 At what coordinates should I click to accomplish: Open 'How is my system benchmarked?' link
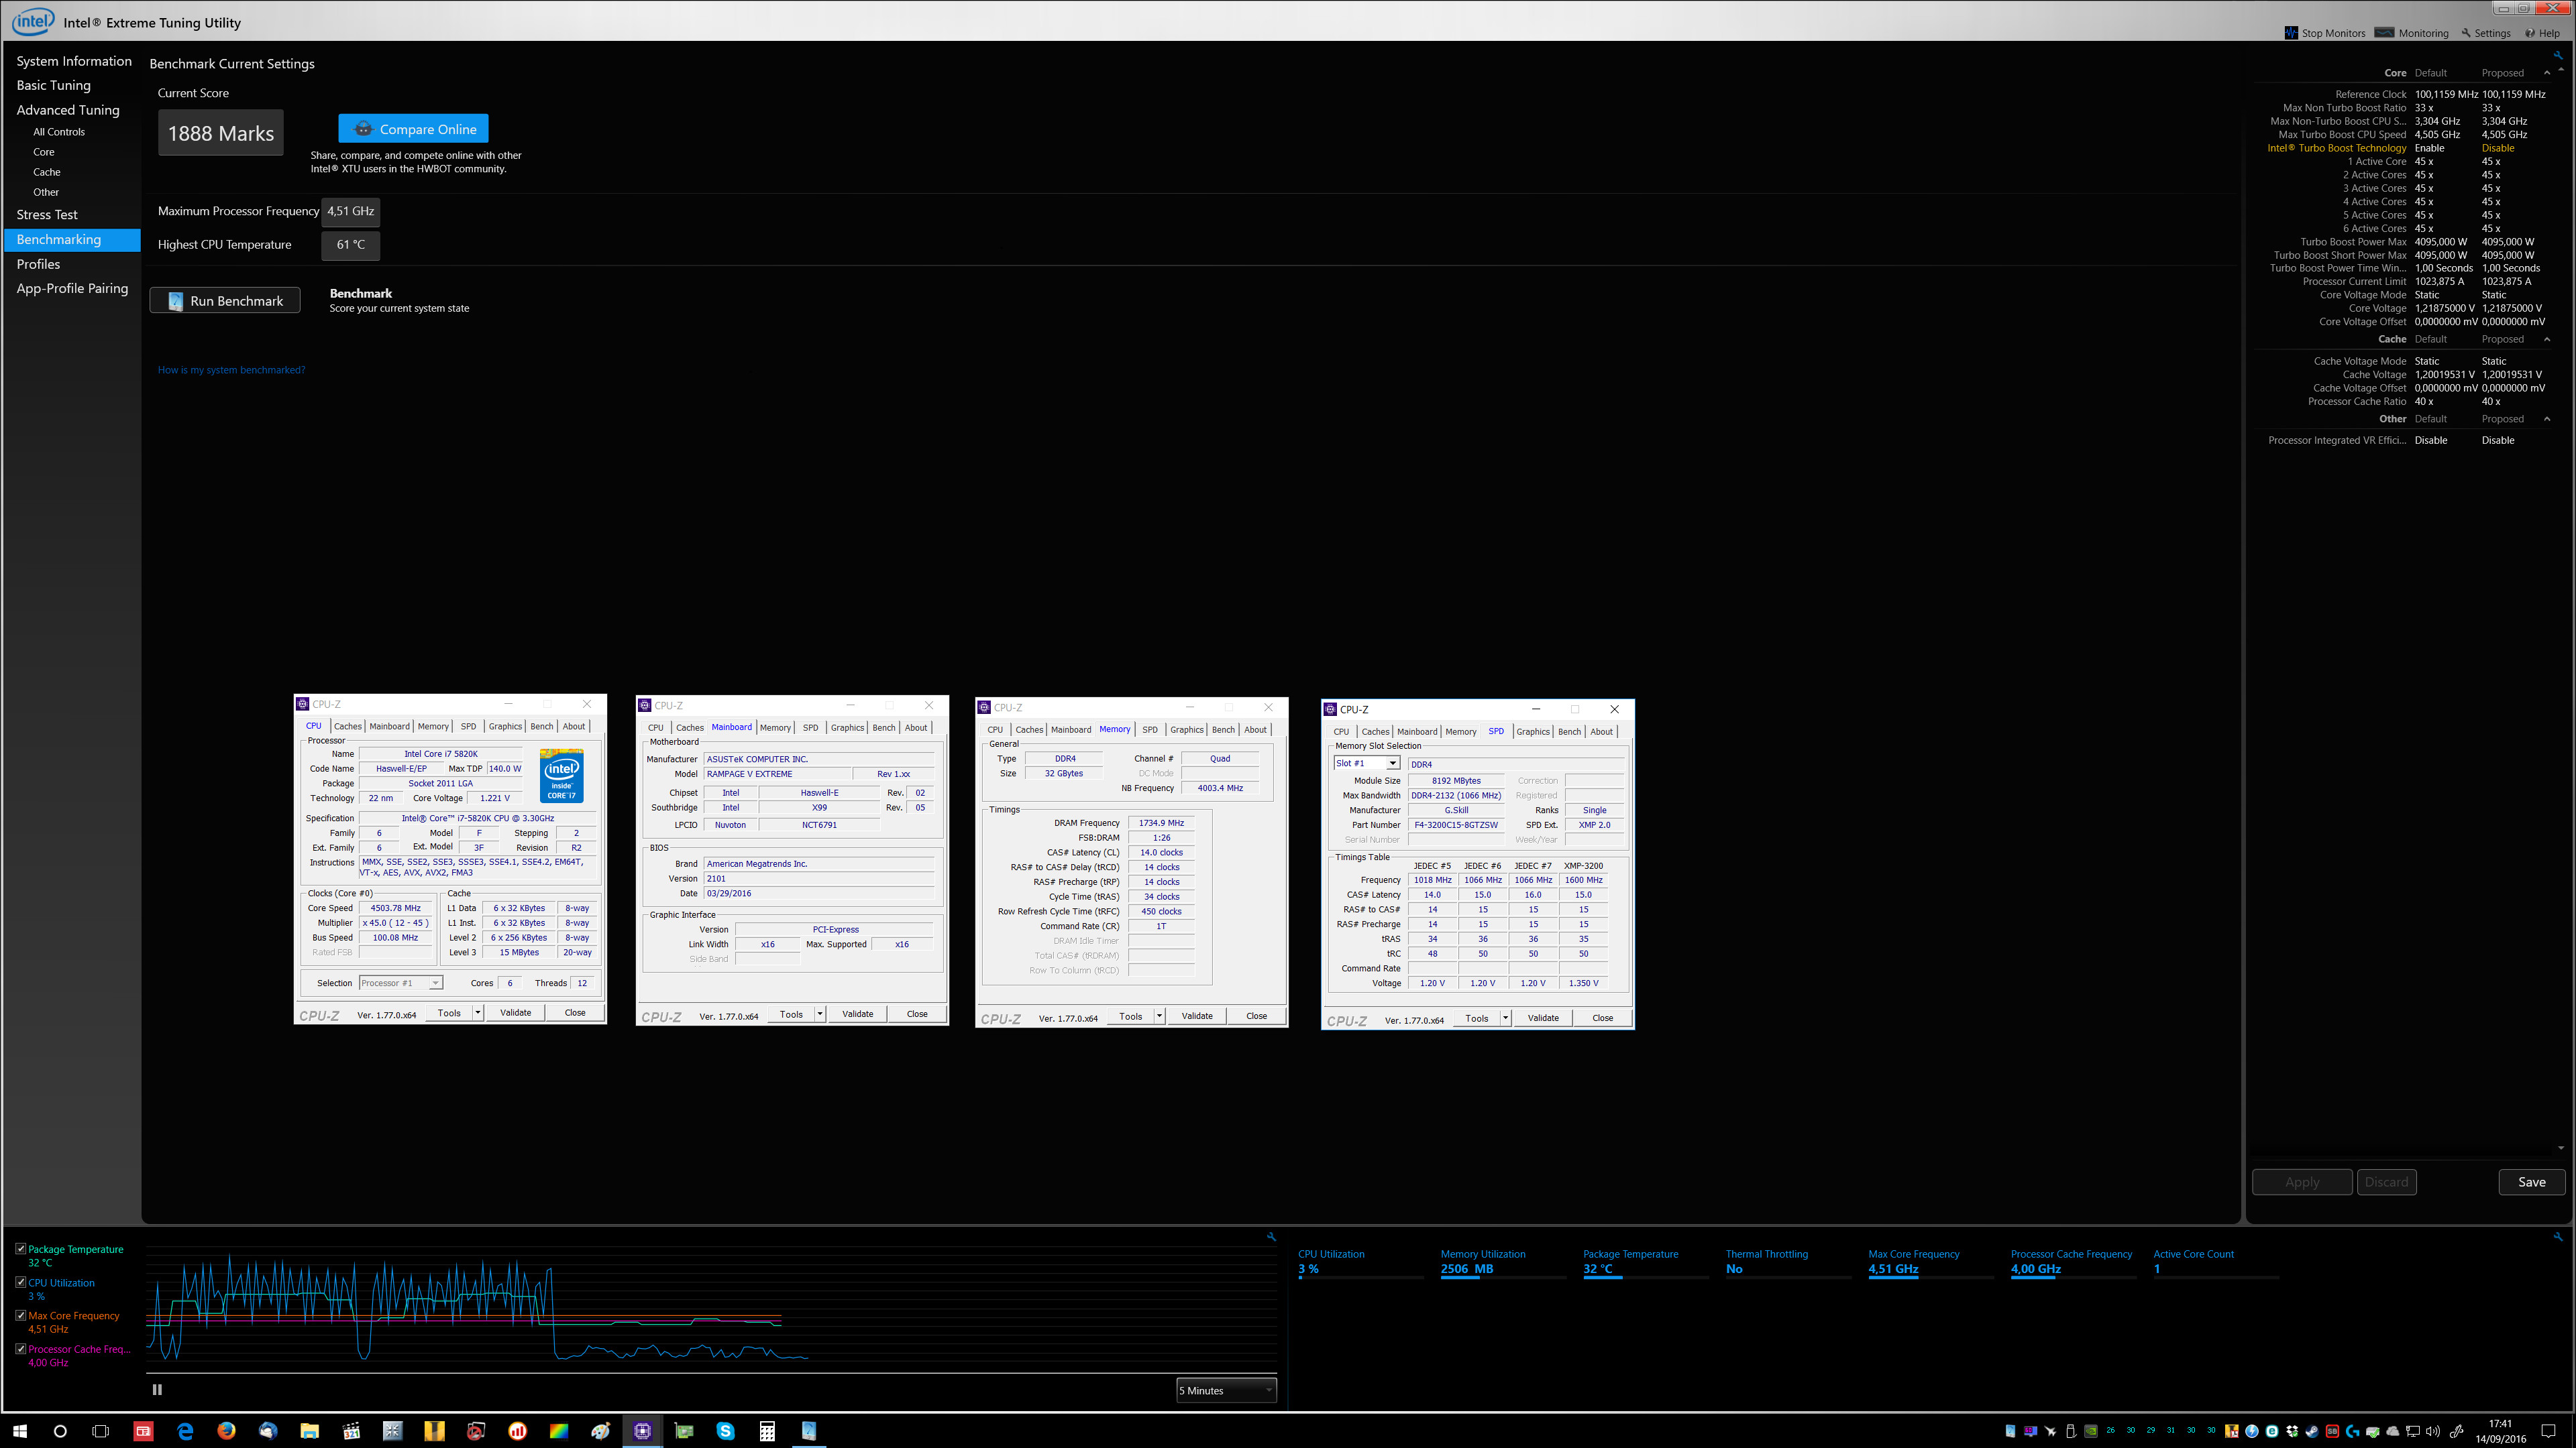[231, 370]
